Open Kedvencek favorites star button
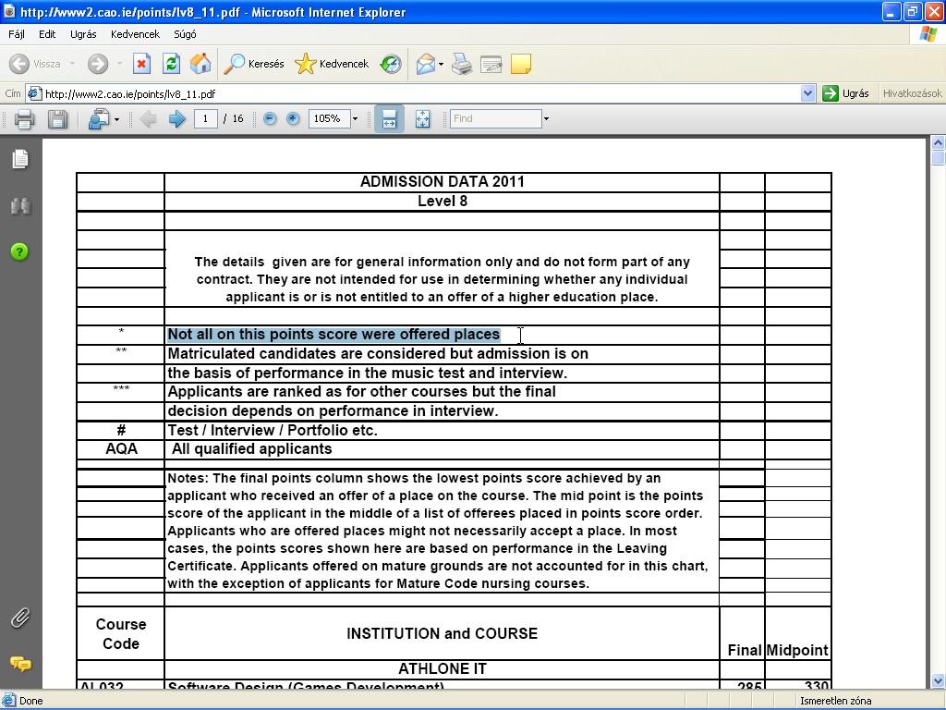 [332, 64]
